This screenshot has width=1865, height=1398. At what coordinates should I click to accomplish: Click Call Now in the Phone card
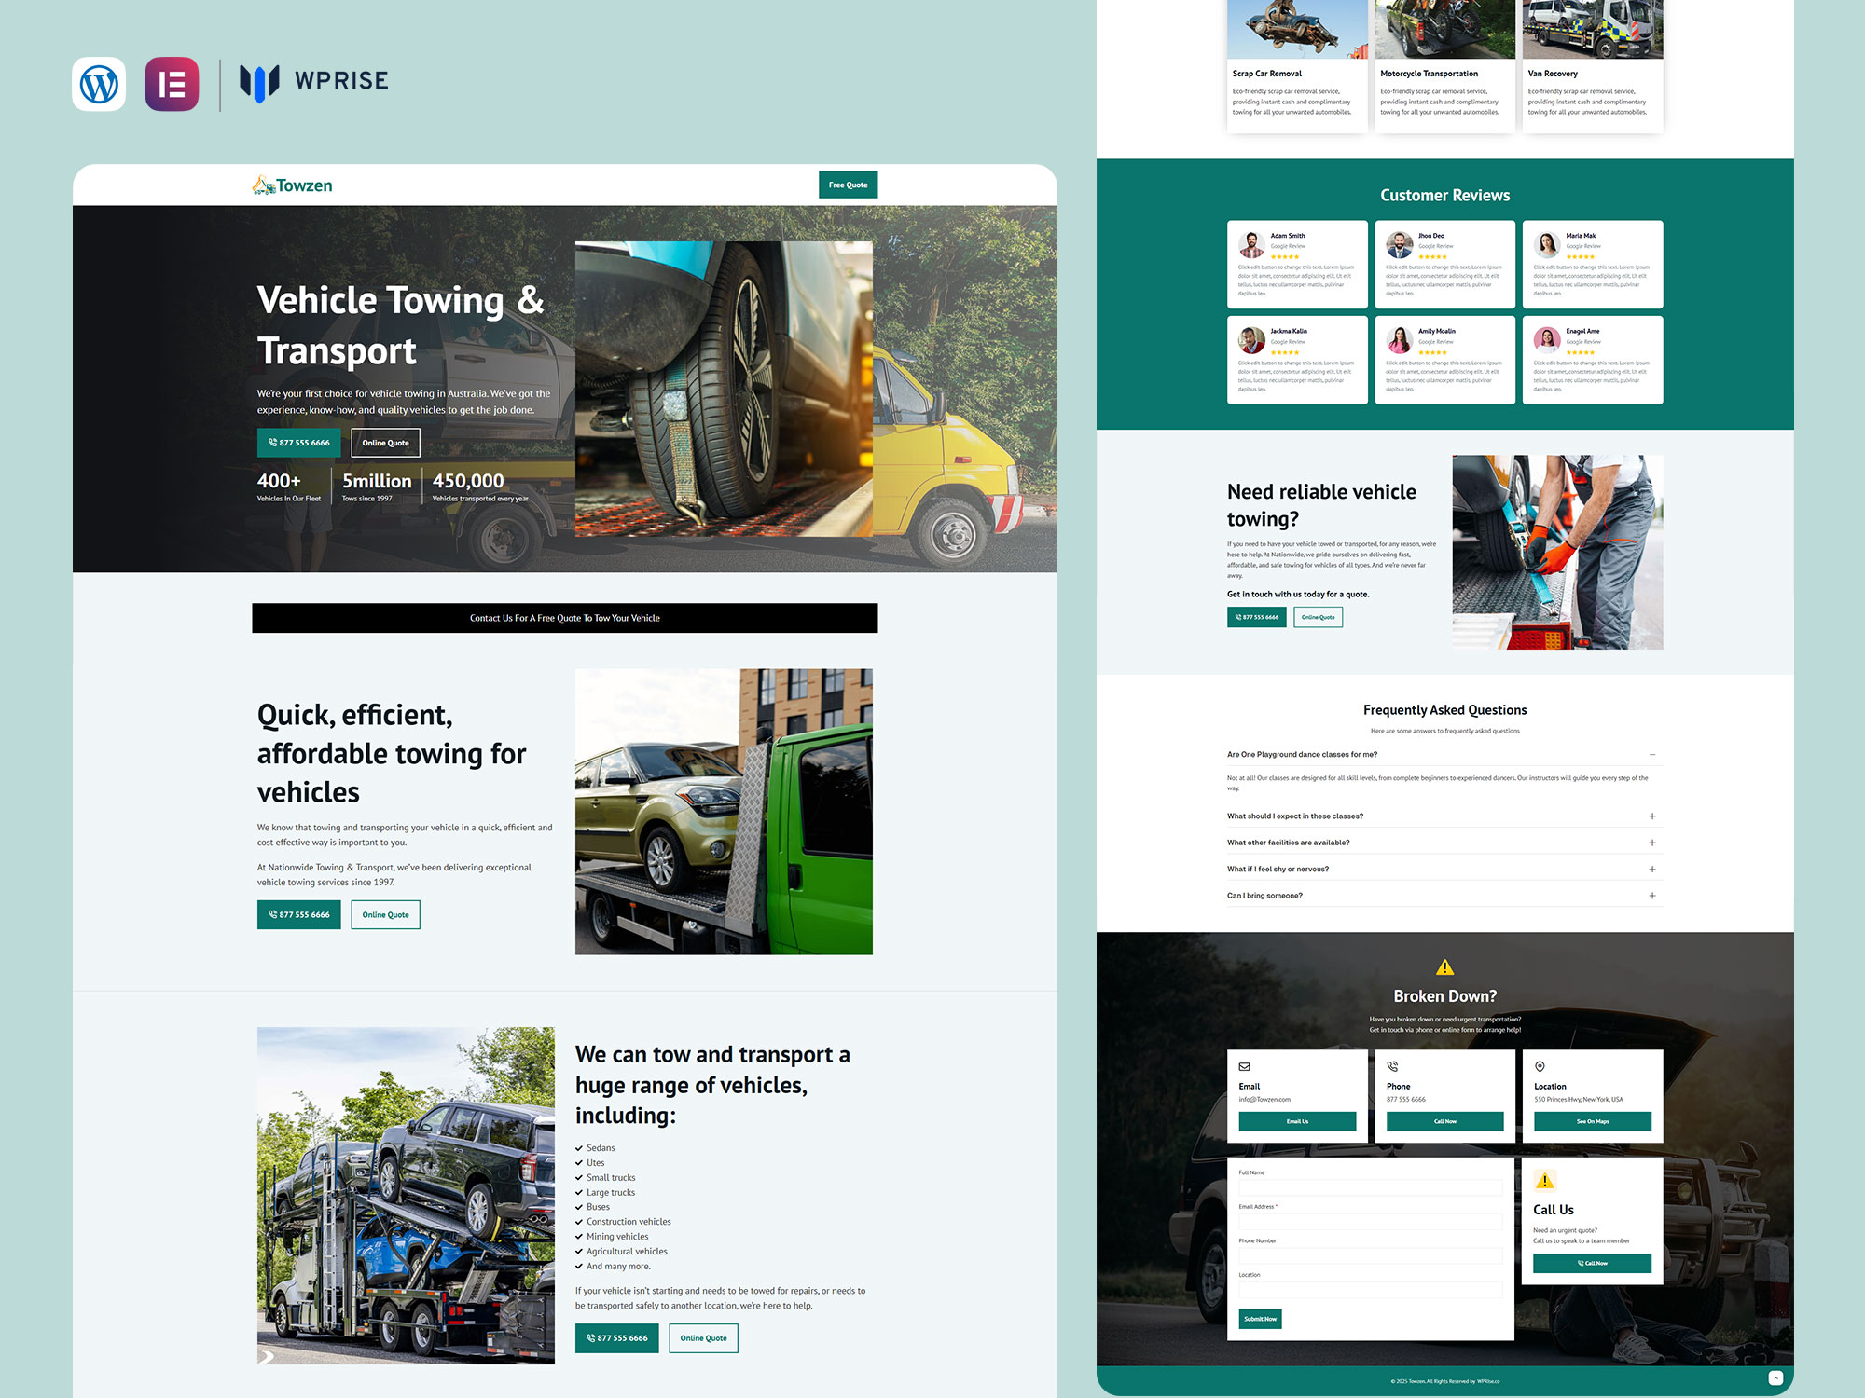coord(1444,1121)
